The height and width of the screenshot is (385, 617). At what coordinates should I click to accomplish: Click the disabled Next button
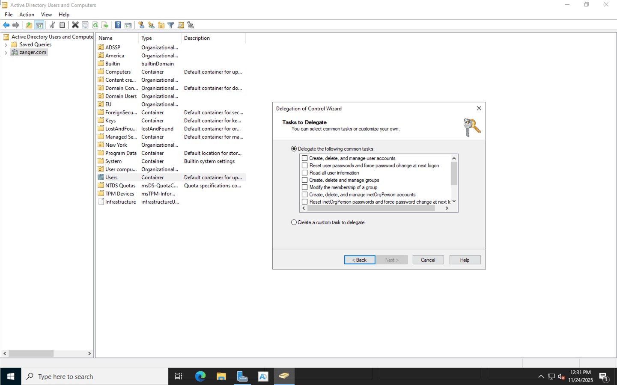[392, 260]
